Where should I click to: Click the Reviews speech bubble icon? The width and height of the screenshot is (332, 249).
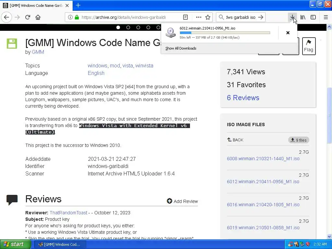[x=12, y=200]
